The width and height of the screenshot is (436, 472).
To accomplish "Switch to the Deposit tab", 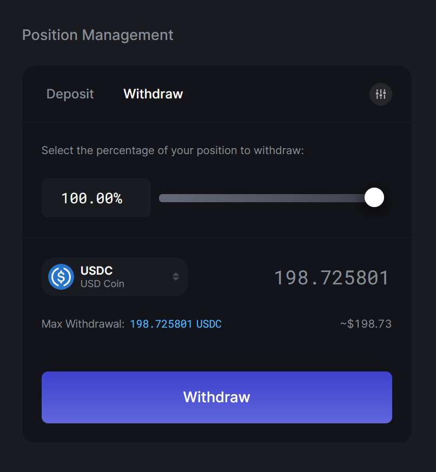I will (x=70, y=94).
